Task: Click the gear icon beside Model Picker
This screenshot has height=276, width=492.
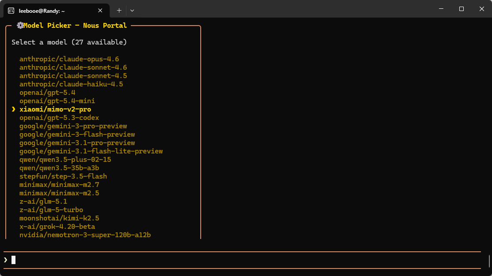Action: point(20,25)
